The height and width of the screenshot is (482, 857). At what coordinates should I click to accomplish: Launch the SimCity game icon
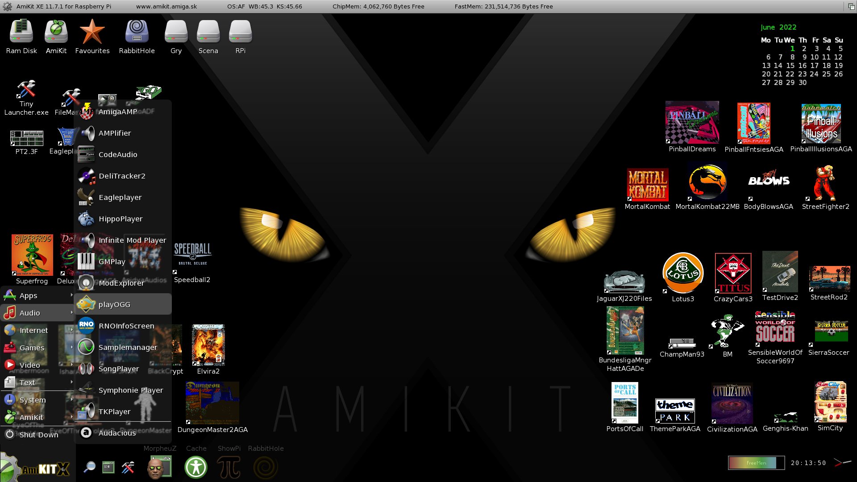click(830, 402)
